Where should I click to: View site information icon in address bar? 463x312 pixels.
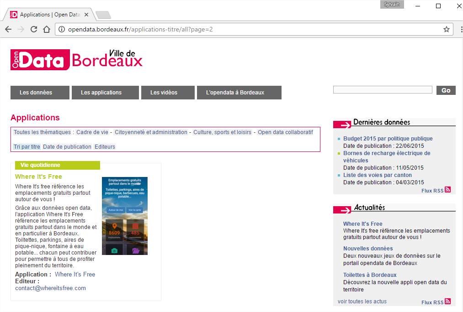click(x=61, y=29)
